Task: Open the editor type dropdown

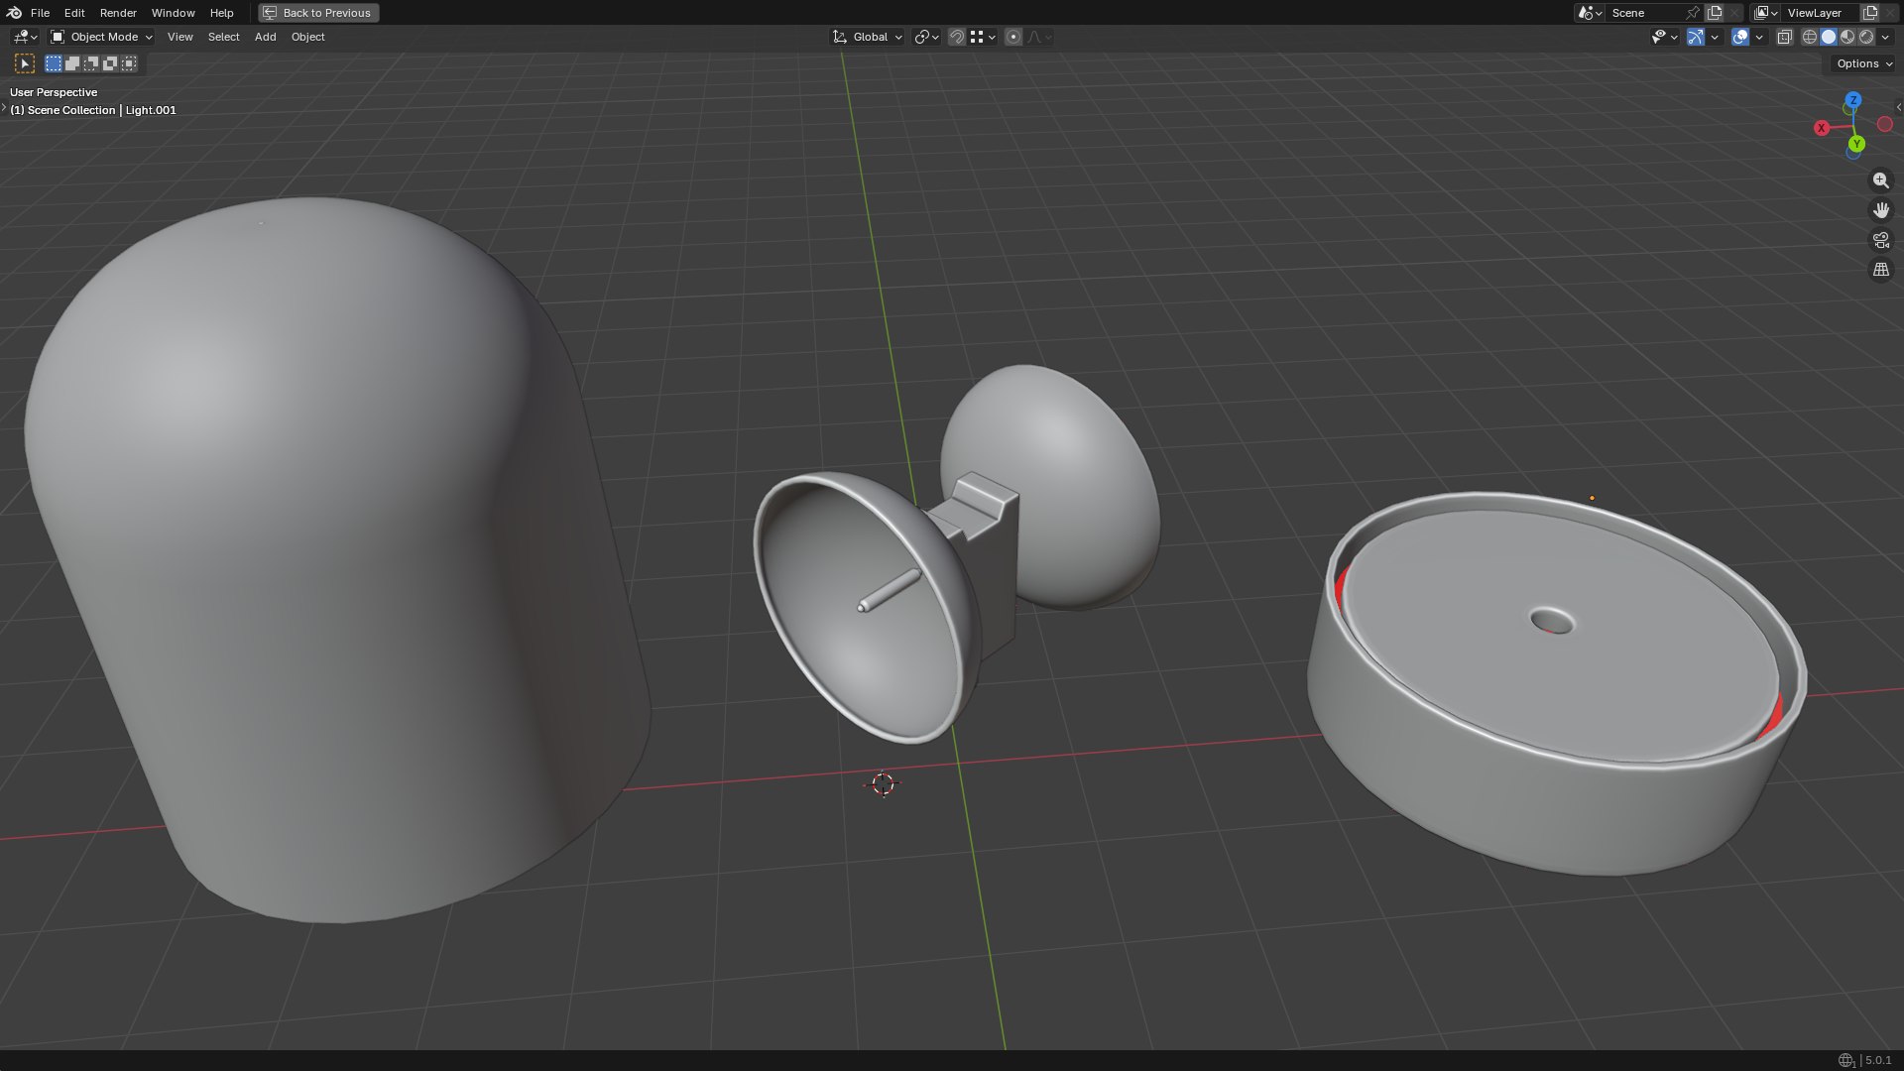Action: click(x=25, y=37)
